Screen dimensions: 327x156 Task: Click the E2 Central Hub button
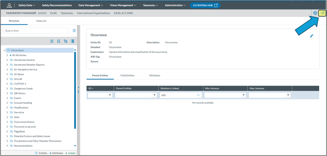click(205, 6)
